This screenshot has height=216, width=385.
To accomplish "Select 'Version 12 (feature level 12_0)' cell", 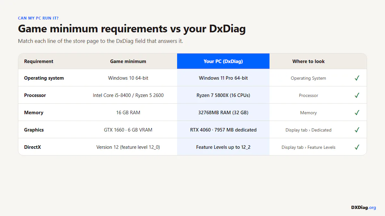I will [x=128, y=147].
